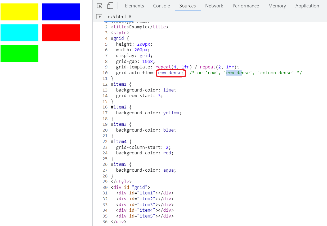Click the aqua grid box

[x=19, y=33]
